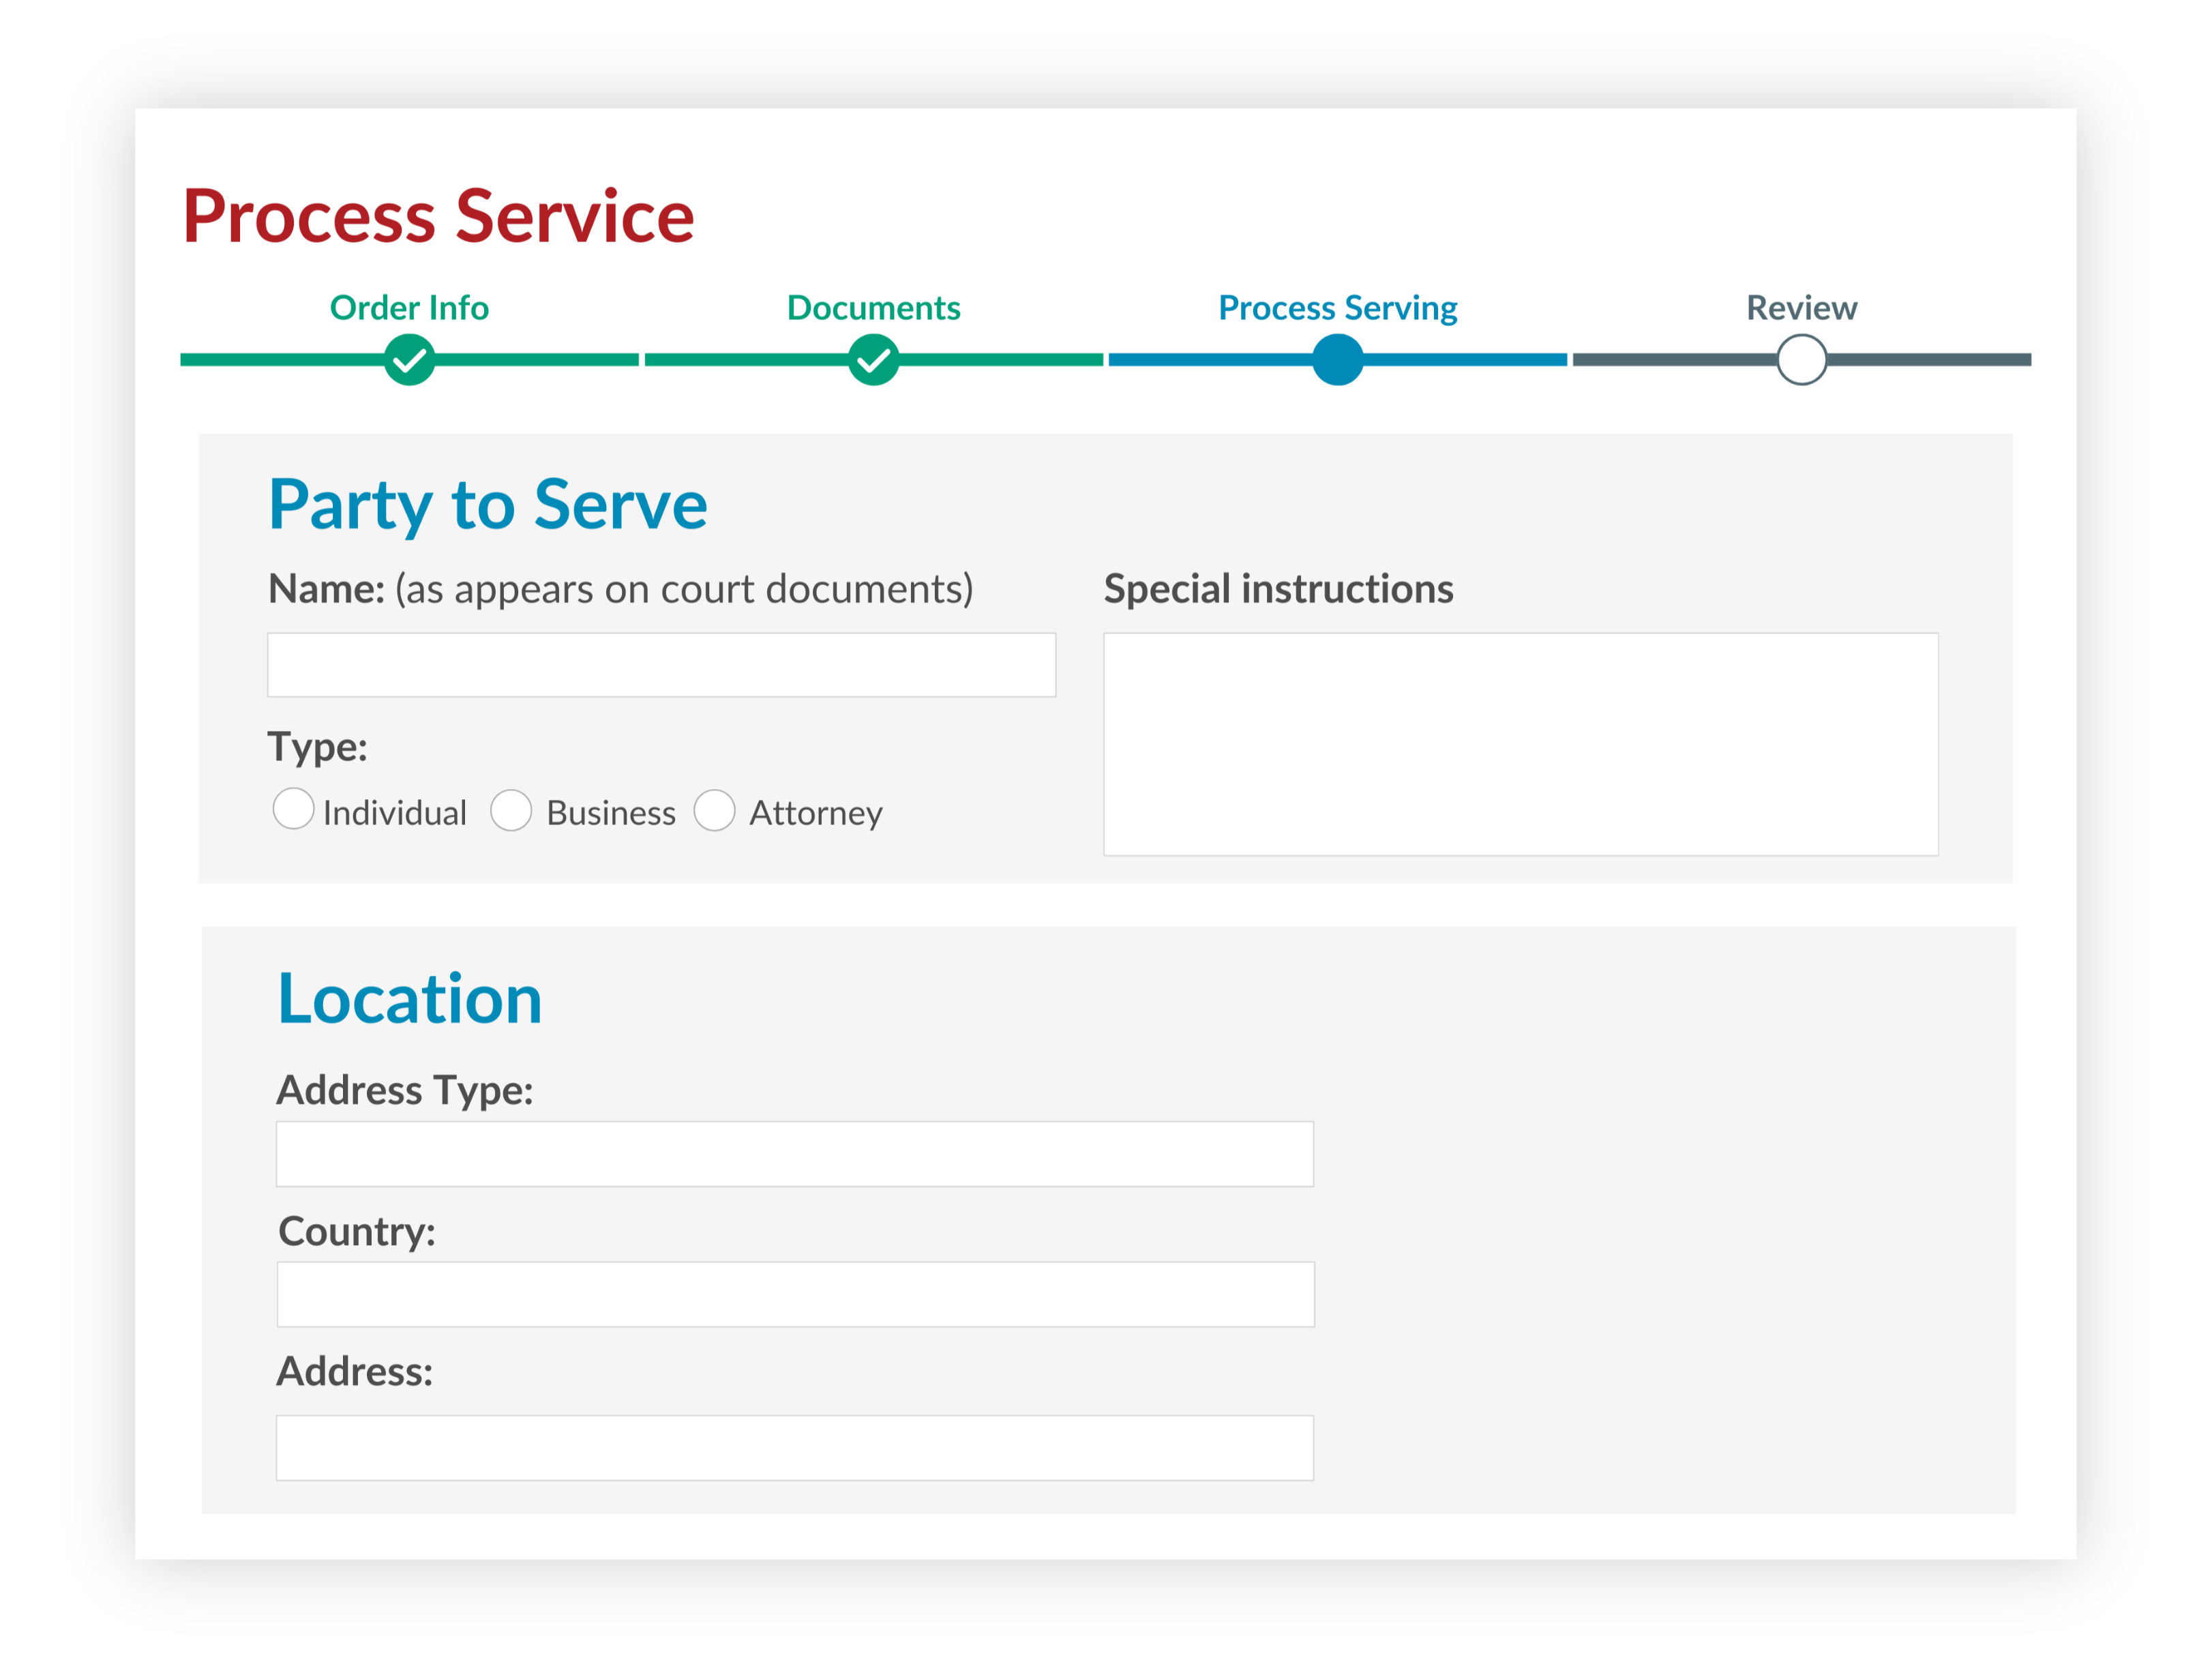The width and height of the screenshot is (2212, 1668).
Task: Select the Attorney radio button
Action: pyautogui.click(x=715, y=810)
